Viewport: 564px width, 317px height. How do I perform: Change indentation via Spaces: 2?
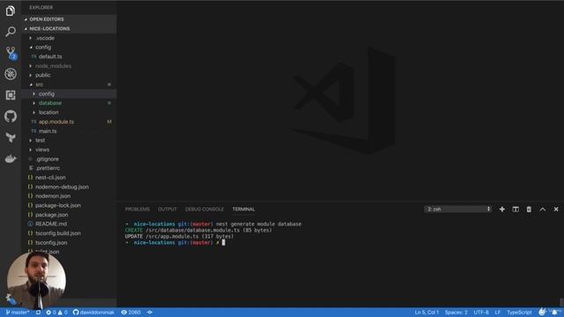point(456,313)
